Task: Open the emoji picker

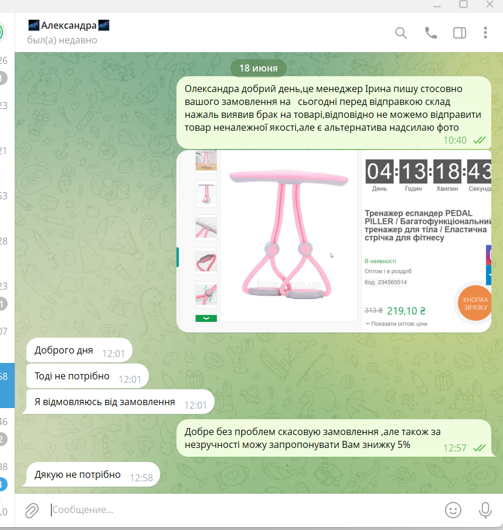Action: click(453, 509)
